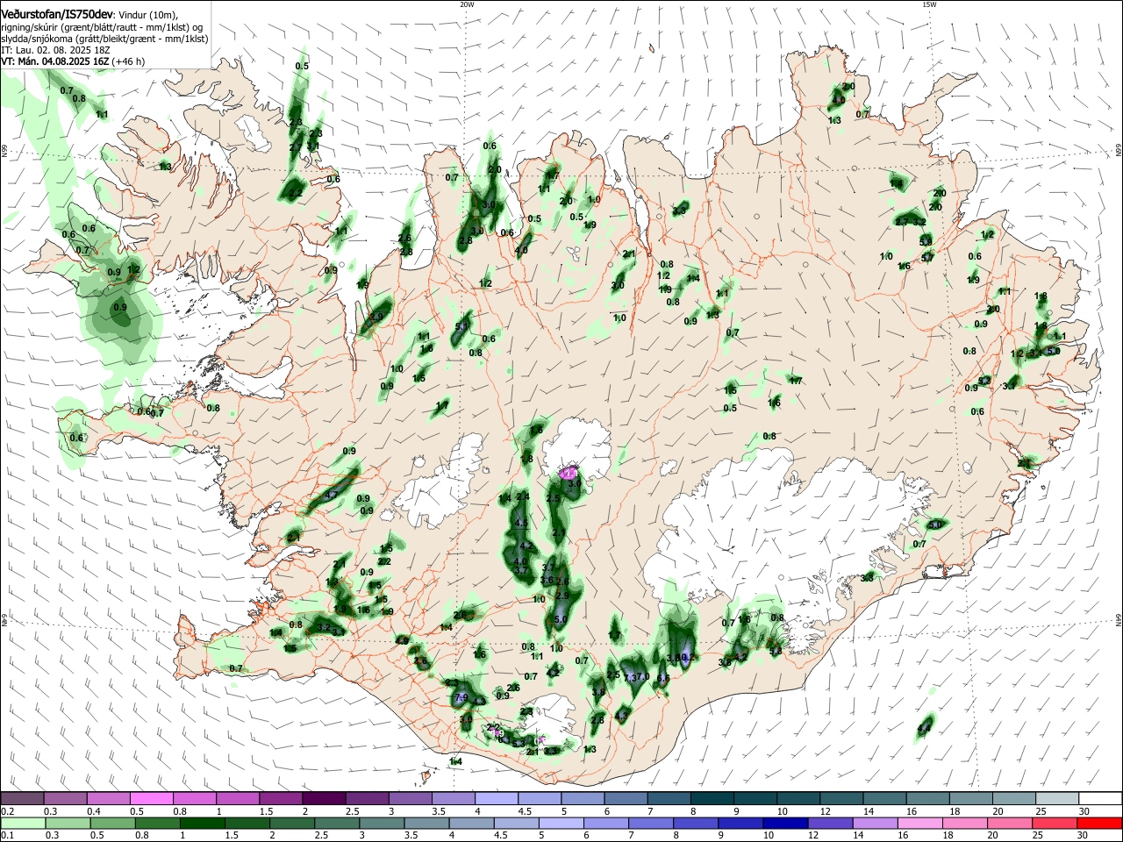Screen dimensions: 1123x842
Task: Pick the light grey 25–30 swatch in the upper legend
Action: (x=1056, y=798)
